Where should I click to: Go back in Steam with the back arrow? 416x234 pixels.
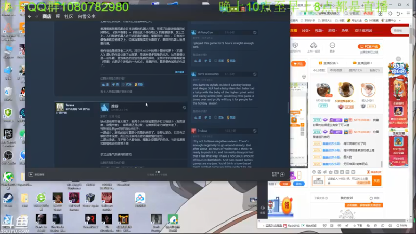30,17
